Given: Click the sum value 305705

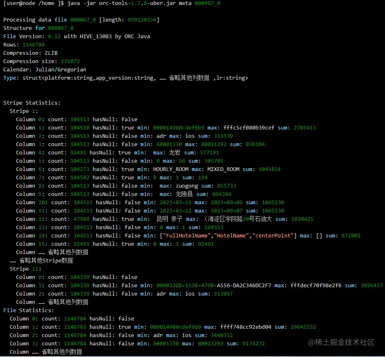Looking at the screenshot, I should [x=214, y=161].
